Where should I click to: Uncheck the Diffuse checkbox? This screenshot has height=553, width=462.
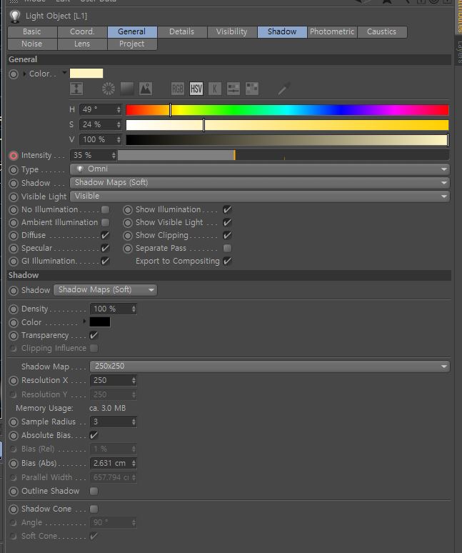(105, 235)
